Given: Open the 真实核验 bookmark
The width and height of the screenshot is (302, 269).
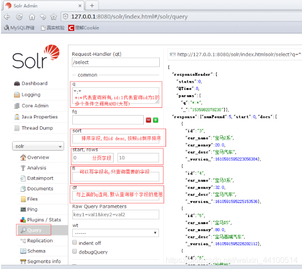Looking at the screenshot, I should (53, 28).
